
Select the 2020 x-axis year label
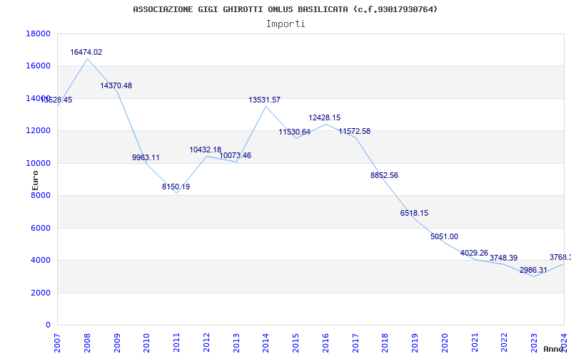click(x=445, y=343)
